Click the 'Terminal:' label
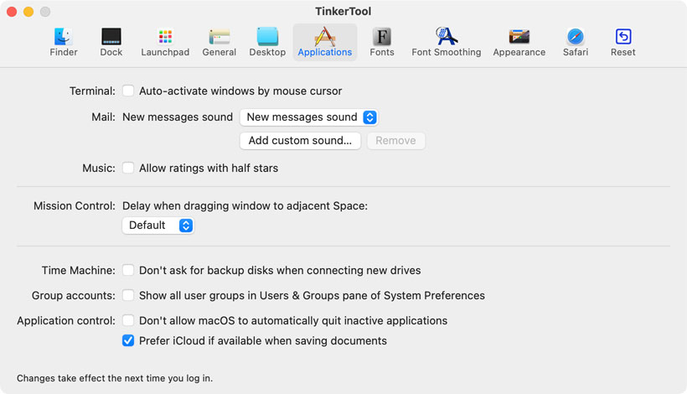Viewport: 687px width, 394px height. coord(92,91)
